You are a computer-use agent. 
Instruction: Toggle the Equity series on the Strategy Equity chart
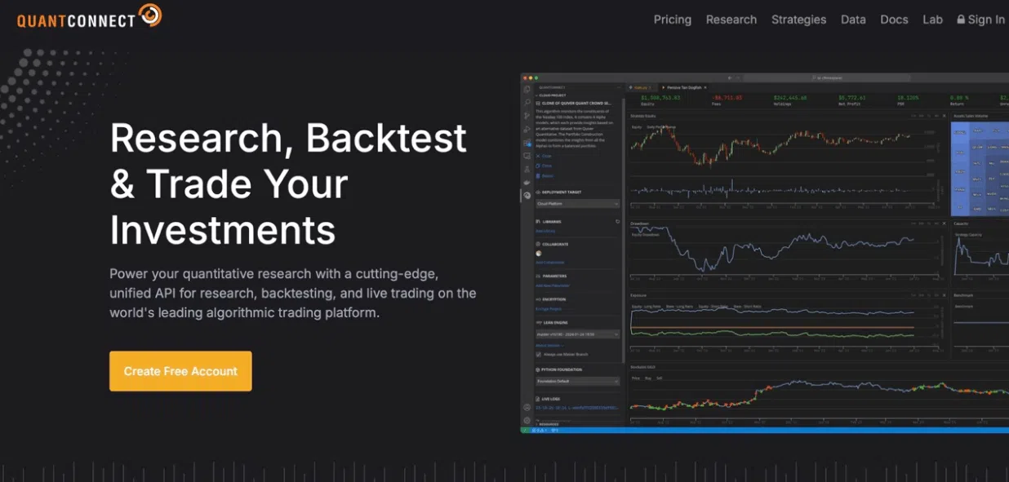635,126
